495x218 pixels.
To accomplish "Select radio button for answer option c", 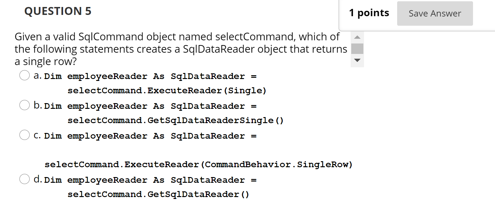I will click(x=25, y=135).
